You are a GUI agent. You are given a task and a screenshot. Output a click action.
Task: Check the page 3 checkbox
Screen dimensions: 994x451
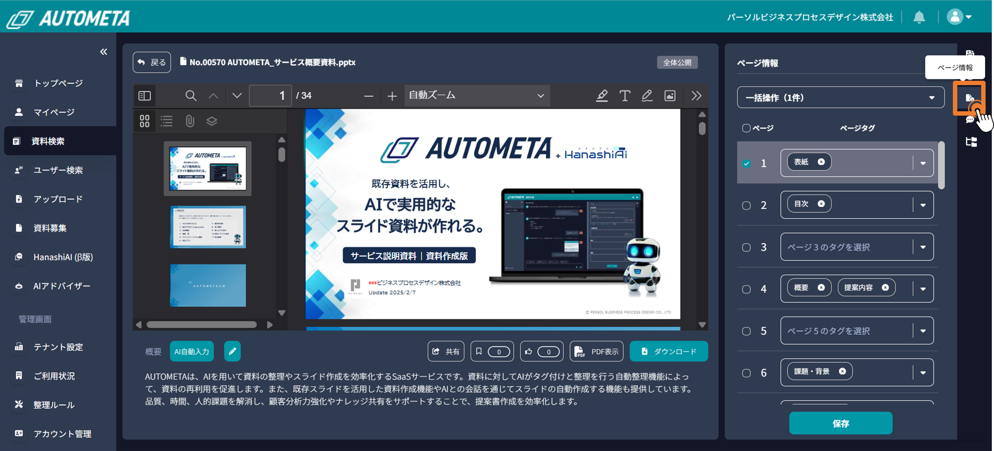coord(746,247)
